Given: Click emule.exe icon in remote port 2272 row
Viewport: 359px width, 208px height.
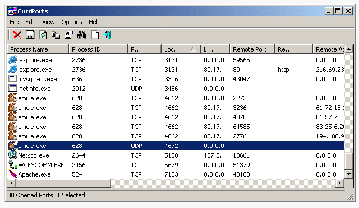Looking at the screenshot, I should pos(13,98).
